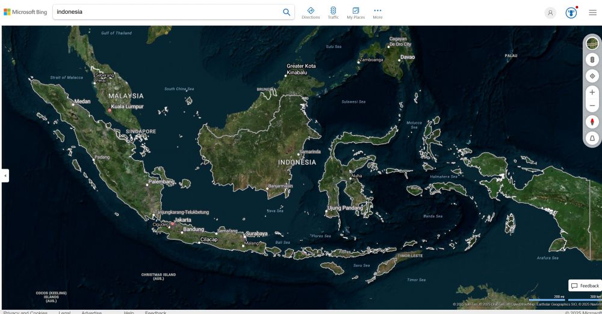This screenshot has width=602, height=314.
Task: Click the CHRISTMAS ISLAND label
Action: click(158, 276)
